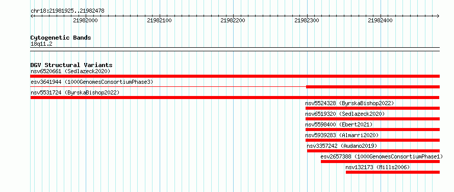The width and height of the screenshot is (454, 192).
Task: Click ruler position 21982400
Action: point(380,20)
